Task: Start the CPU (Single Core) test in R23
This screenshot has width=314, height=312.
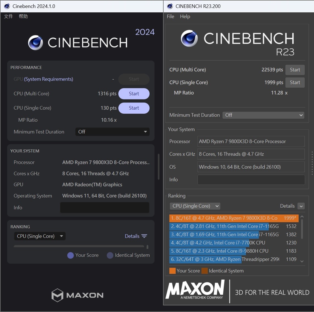Action: click(295, 82)
